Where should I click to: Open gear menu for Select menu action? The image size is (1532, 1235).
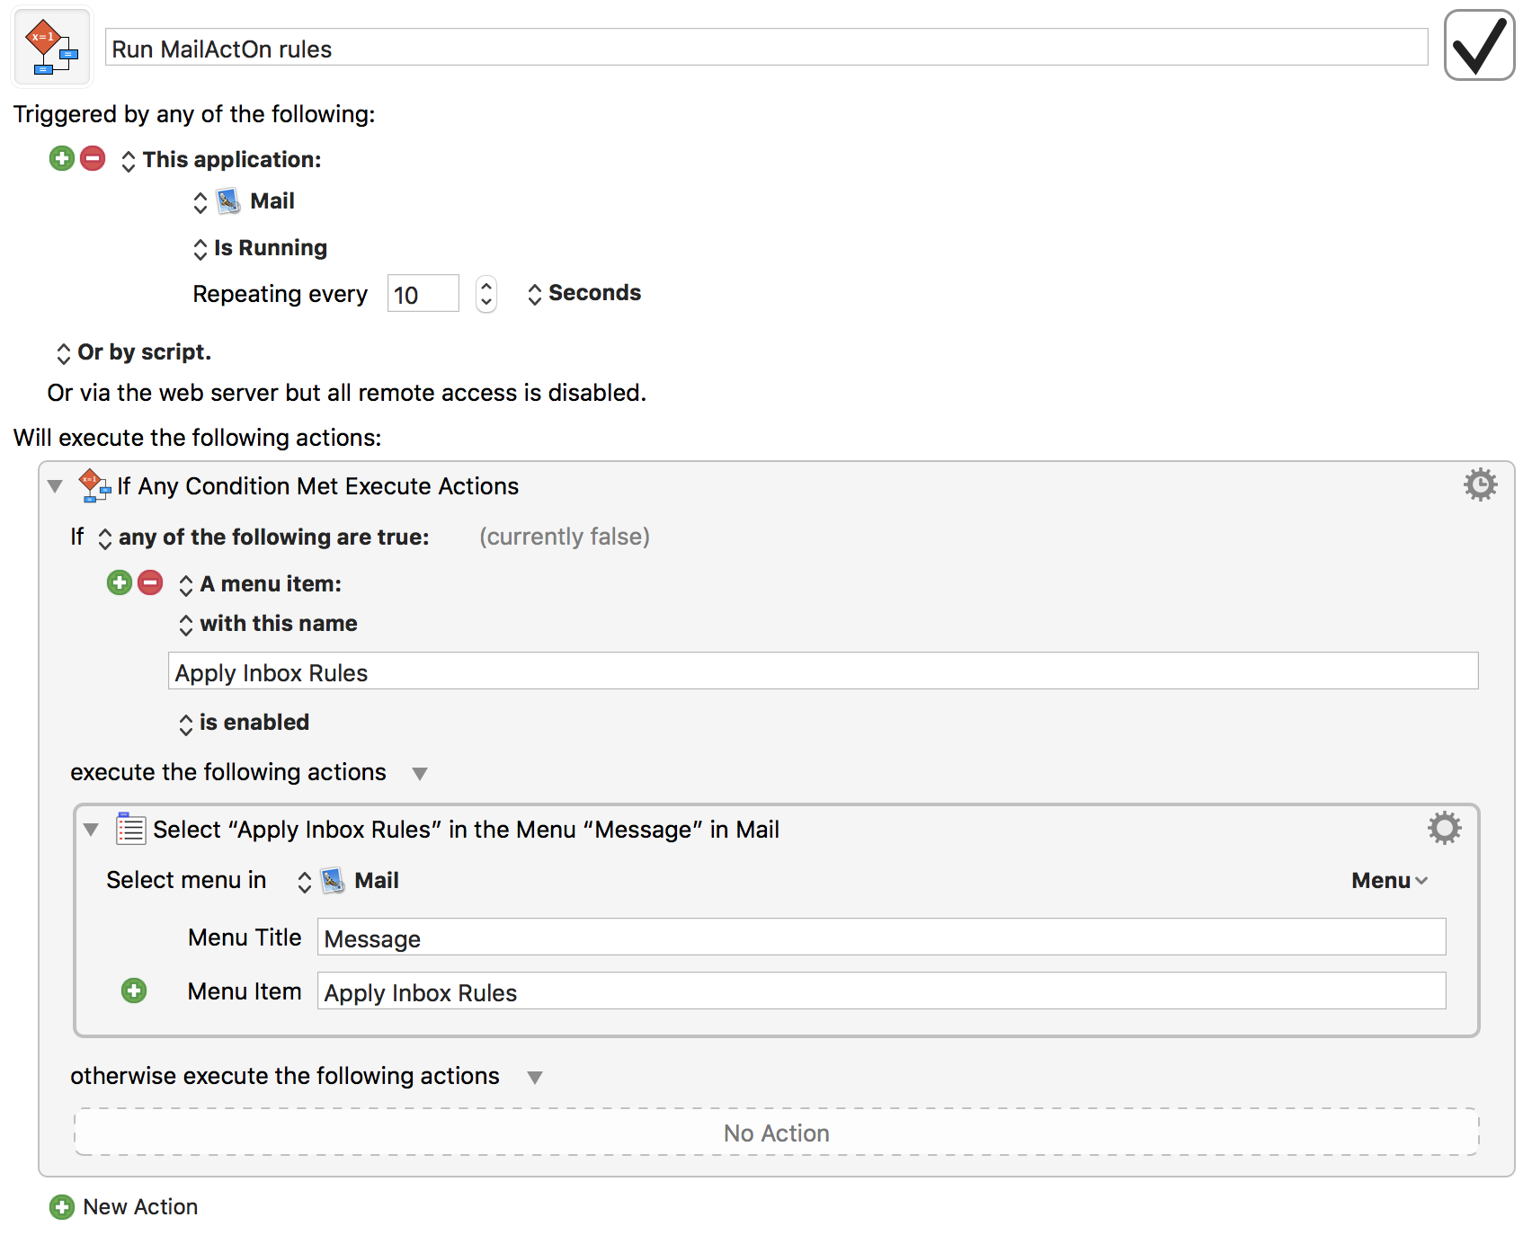point(1444,829)
